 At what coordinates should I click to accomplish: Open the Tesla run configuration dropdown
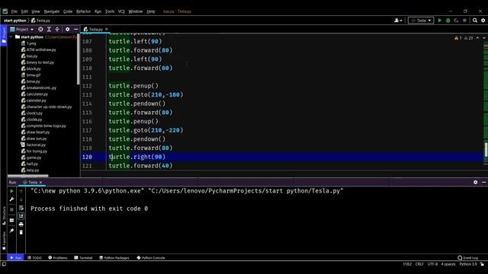click(421, 21)
